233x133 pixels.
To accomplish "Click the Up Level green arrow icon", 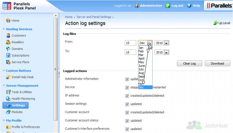I will tap(216, 23).
